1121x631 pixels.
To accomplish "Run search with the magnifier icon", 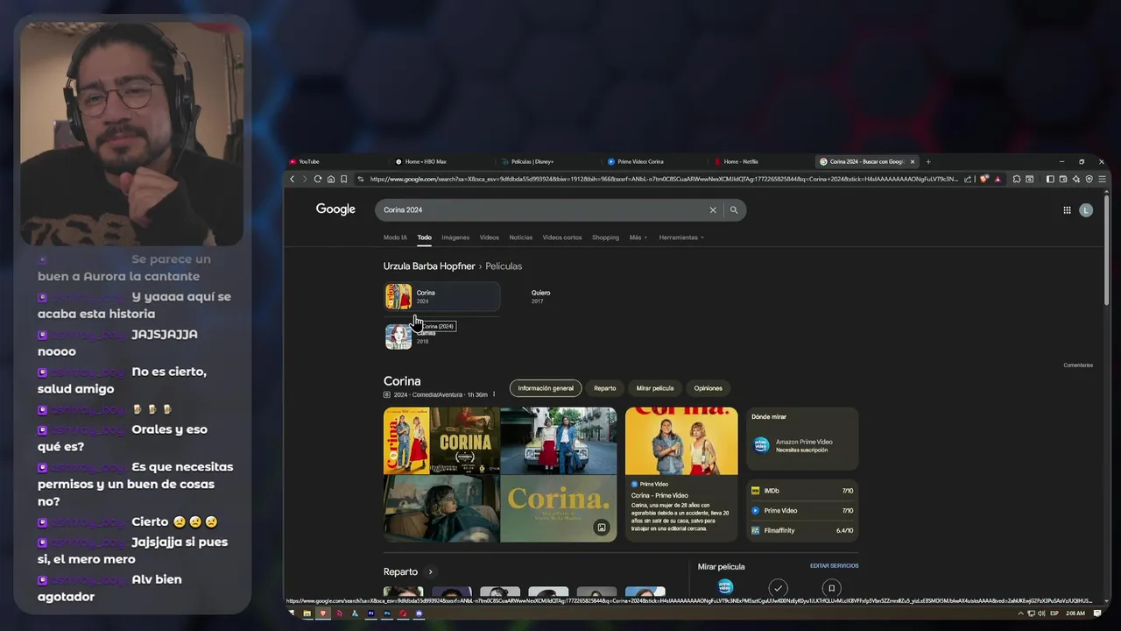I will point(734,210).
